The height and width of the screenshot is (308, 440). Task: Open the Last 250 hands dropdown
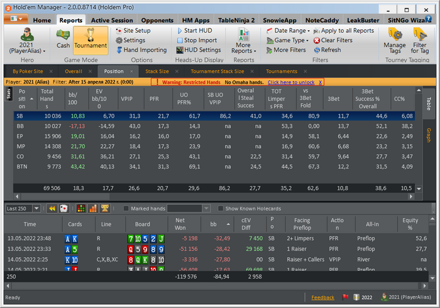pos(36,209)
